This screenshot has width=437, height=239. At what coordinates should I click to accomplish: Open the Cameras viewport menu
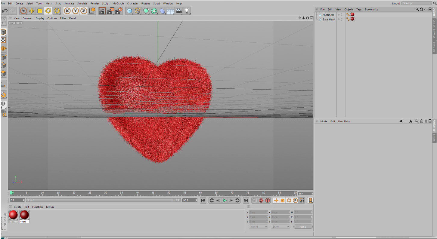pos(27,18)
